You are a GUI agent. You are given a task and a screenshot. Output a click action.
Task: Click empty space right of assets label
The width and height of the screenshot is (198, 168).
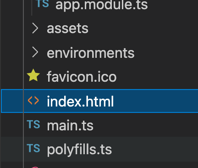pyautogui.click(x=143, y=28)
